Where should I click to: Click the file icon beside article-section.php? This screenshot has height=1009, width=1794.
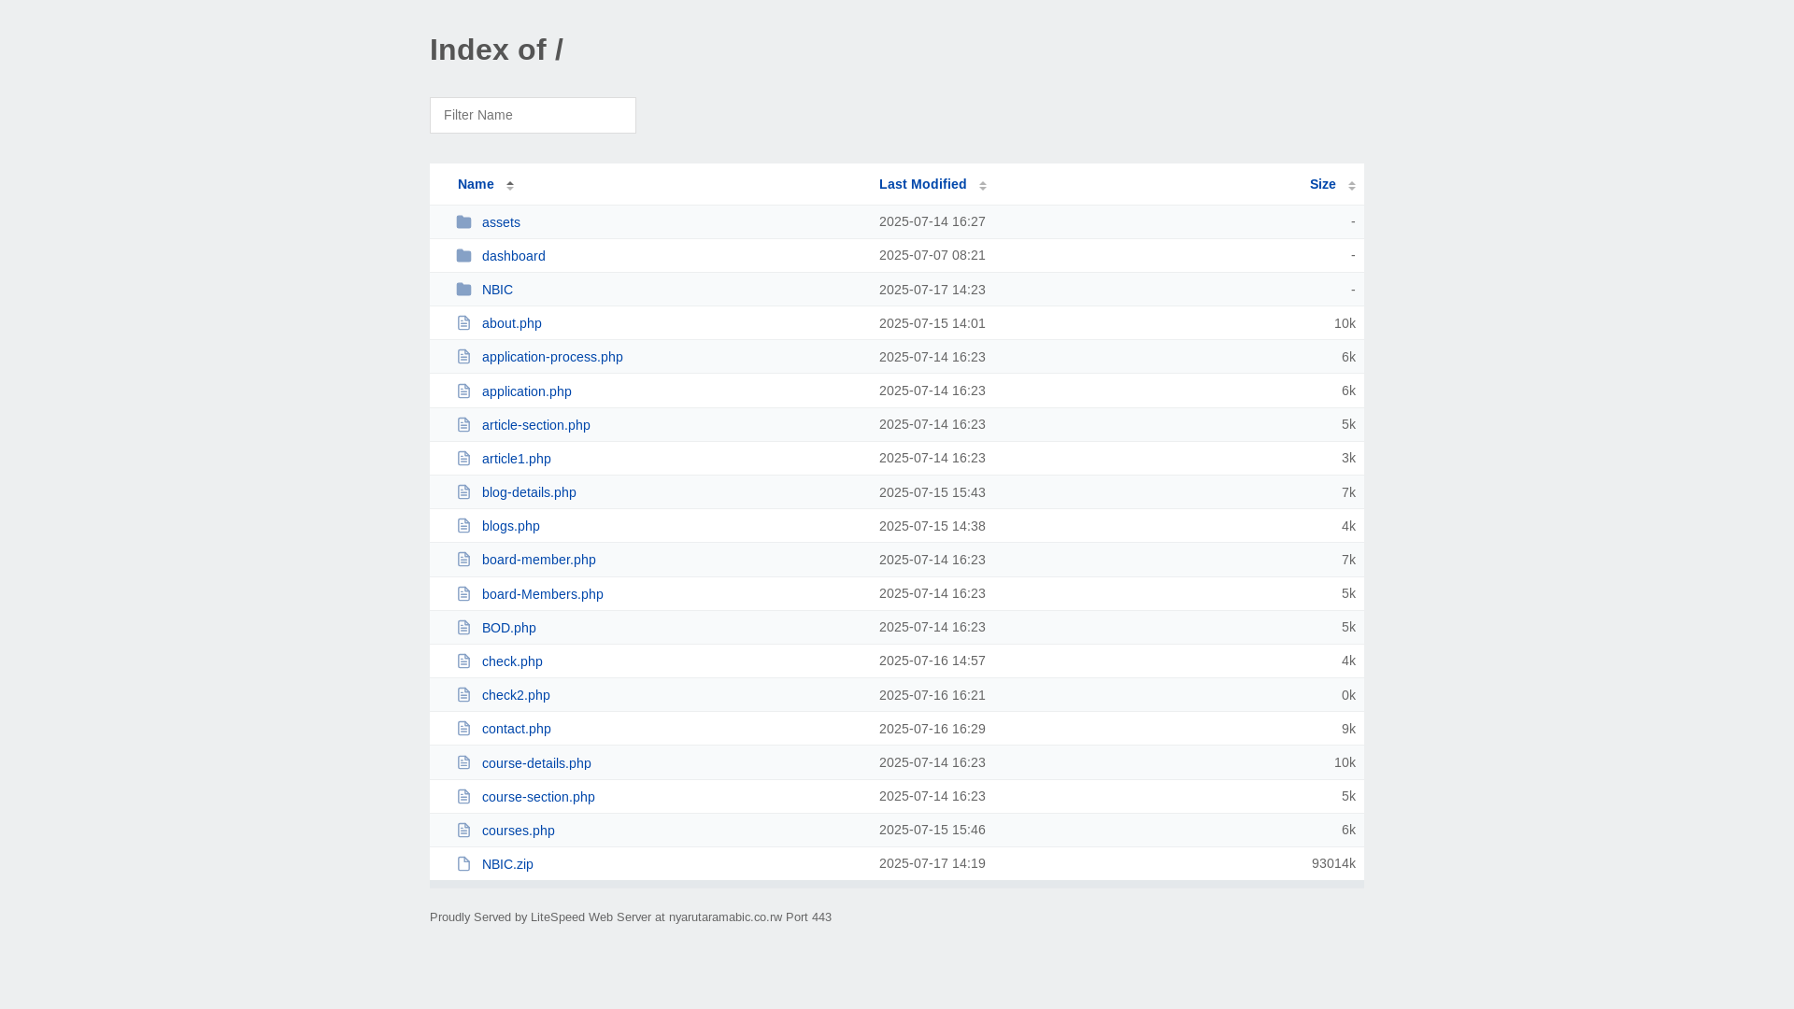point(463,425)
